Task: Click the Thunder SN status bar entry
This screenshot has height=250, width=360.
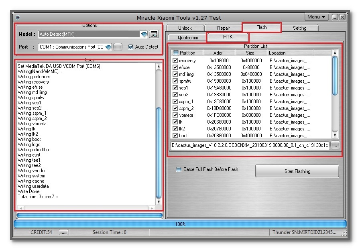Action: [304, 232]
